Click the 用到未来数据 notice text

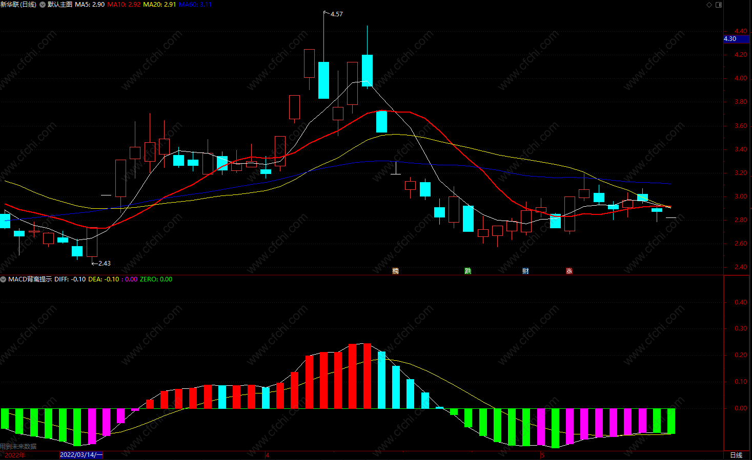[x=18, y=447]
